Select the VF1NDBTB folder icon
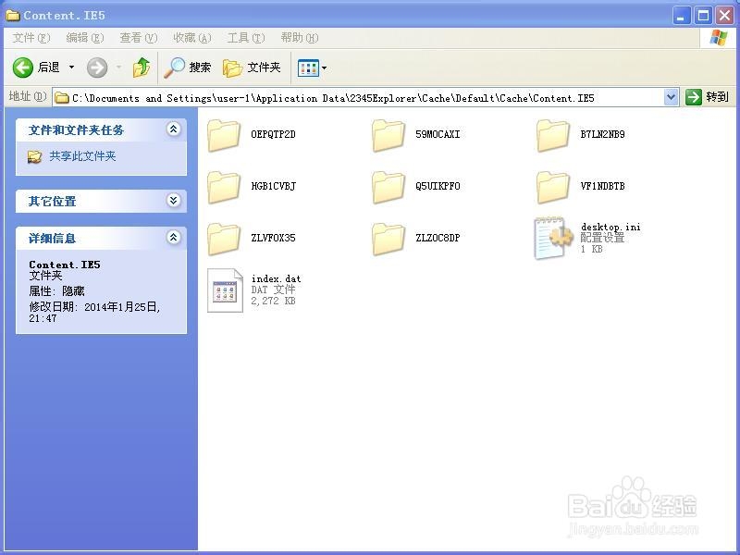Image resolution: width=740 pixels, height=555 pixels. [x=553, y=187]
